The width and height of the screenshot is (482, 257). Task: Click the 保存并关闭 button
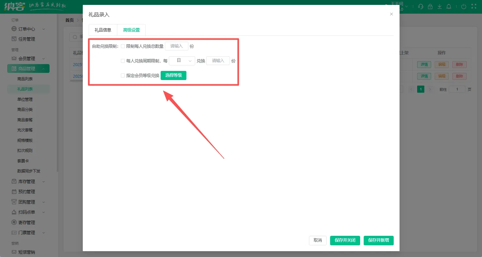pyautogui.click(x=345, y=240)
